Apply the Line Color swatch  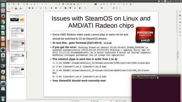[16, 8]
